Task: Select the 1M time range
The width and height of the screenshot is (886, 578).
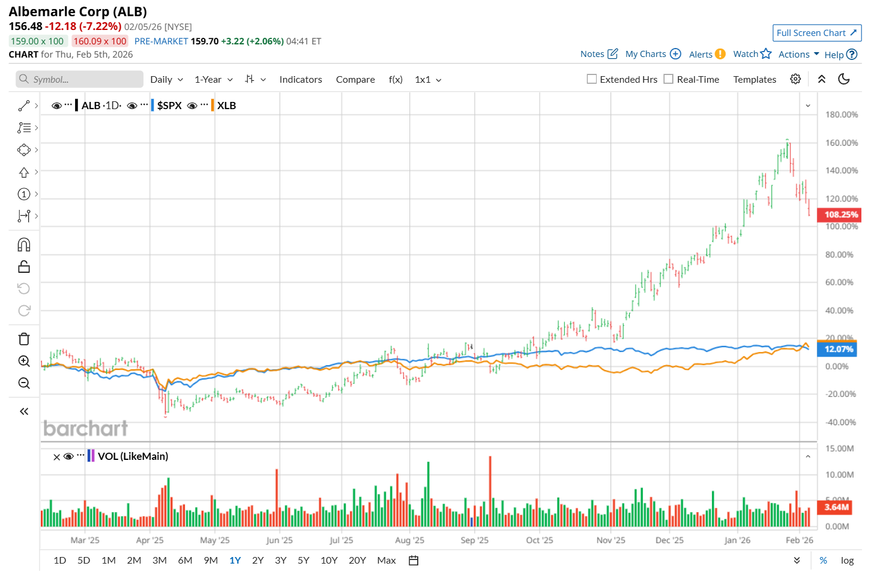Action: [x=109, y=561]
